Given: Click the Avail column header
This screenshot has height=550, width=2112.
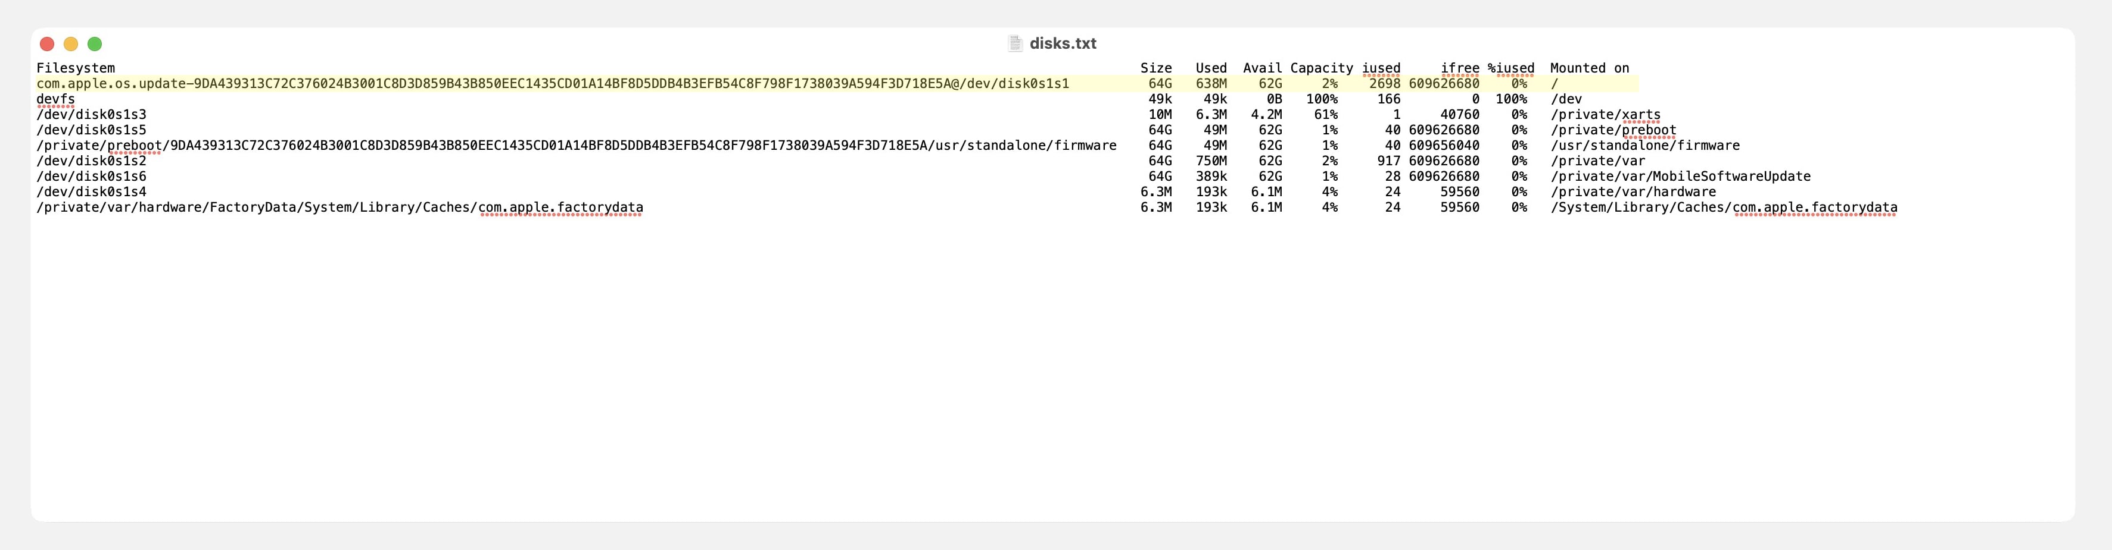Looking at the screenshot, I should 1262,68.
